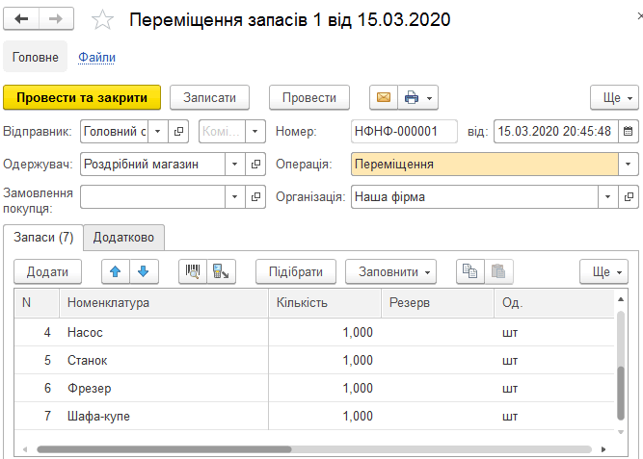
Task: Select the Шафа-купе row
Action: click(x=314, y=416)
